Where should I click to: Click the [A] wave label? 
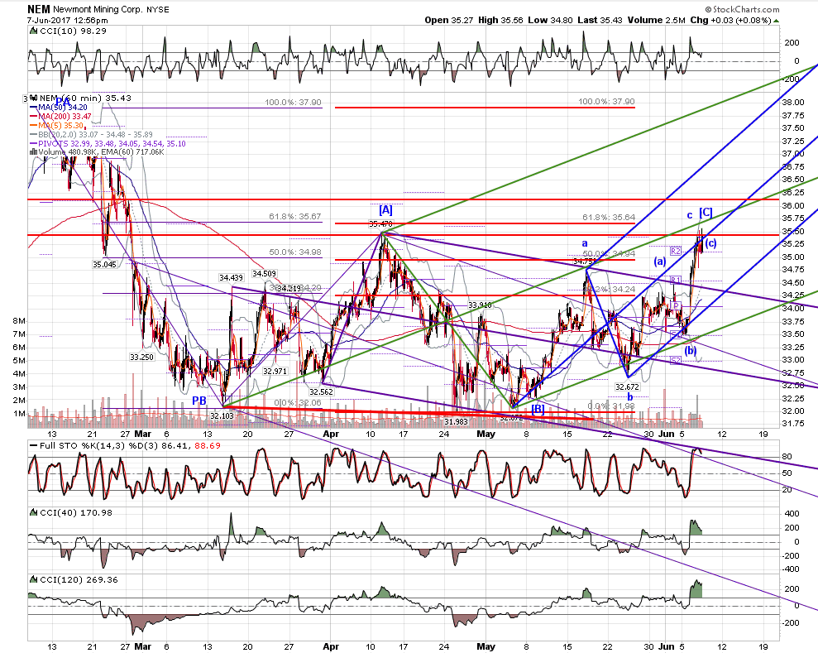pos(385,210)
